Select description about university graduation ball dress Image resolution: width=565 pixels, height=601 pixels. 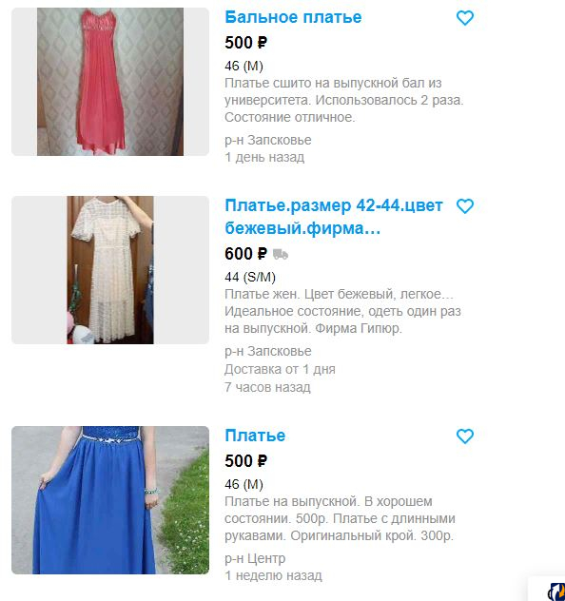[343, 100]
